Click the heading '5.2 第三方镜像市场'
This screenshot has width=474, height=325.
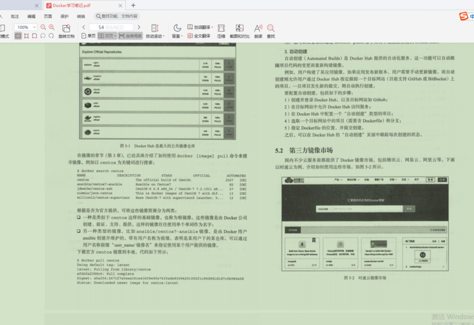[x=304, y=150]
